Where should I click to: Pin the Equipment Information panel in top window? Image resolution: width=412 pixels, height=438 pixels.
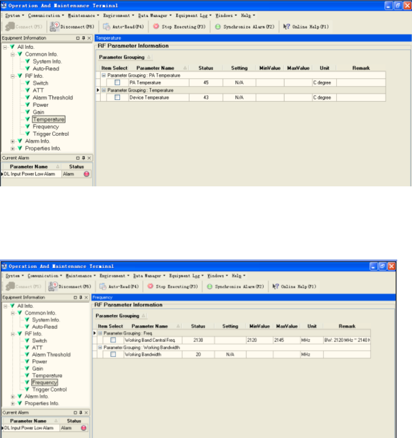[x=84, y=38]
